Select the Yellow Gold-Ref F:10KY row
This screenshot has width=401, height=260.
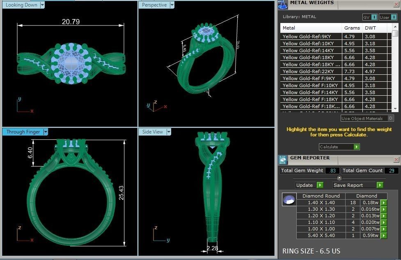coord(336,85)
